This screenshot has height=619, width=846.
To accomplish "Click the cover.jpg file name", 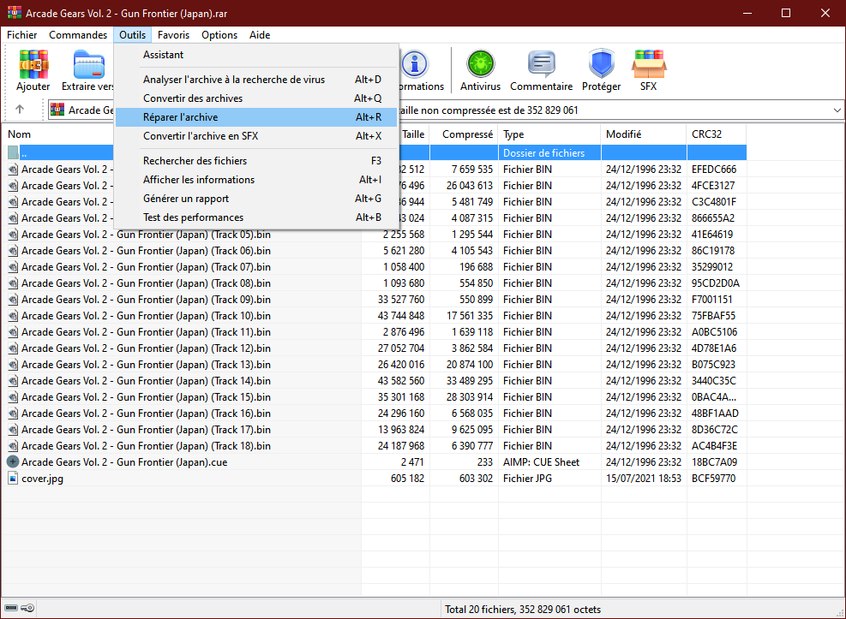I will tap(42, 479).
